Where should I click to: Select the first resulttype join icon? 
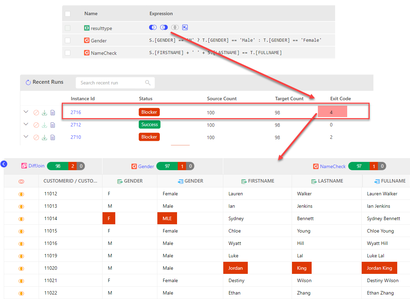[153, 28]
